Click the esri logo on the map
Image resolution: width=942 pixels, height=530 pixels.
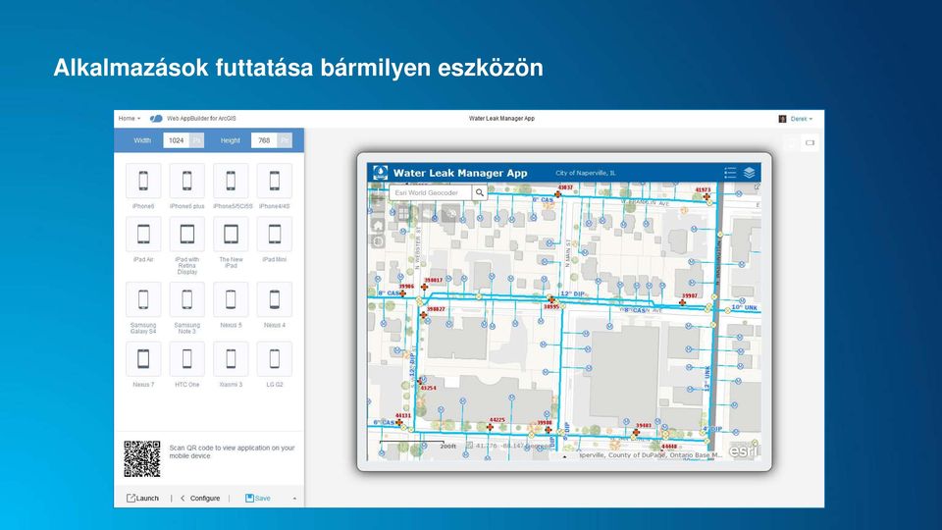point(743,450)
